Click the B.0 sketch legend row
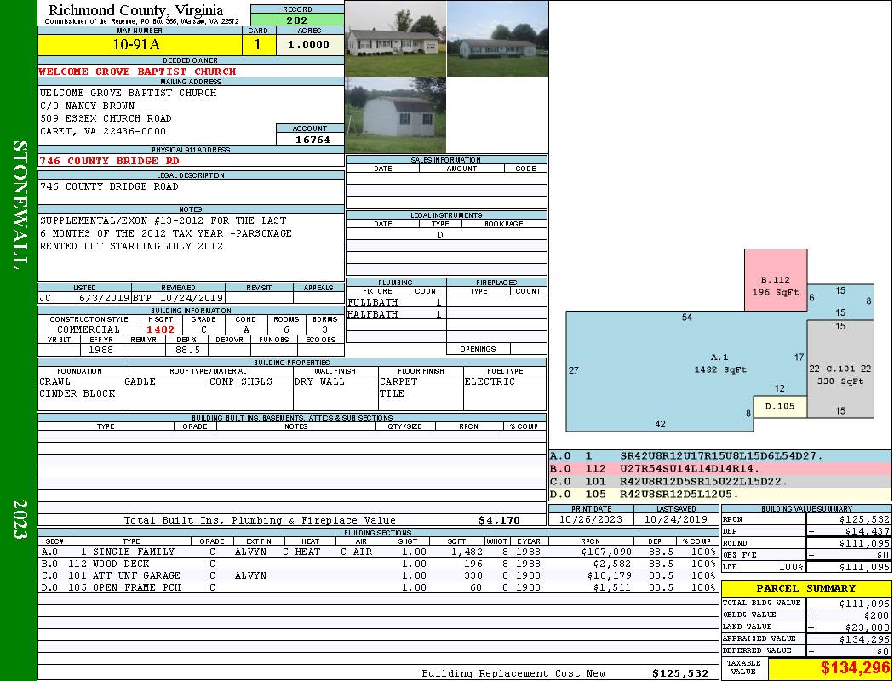This screenshot has height=681, width=894. point(719,468)
